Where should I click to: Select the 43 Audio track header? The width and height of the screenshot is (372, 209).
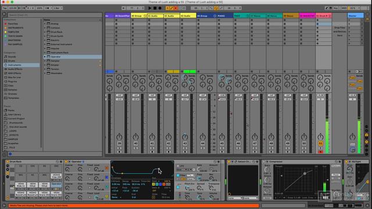pyautogui.click(x=188, y=16)
